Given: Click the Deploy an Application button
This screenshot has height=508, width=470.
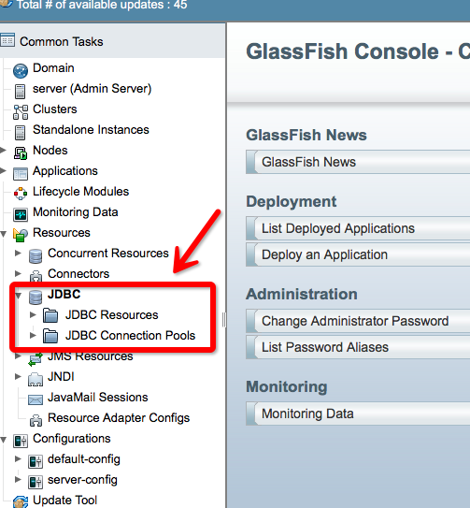Looking at the screenshot, I should [358, 254].
